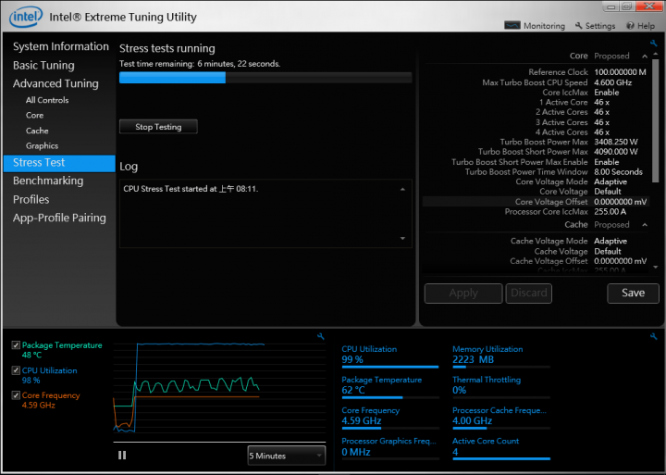Image resolution: width=666 pixels, height=475 pixels.
Task: Click the settings panel scroll down arrow
Action: tap(656, 267)
